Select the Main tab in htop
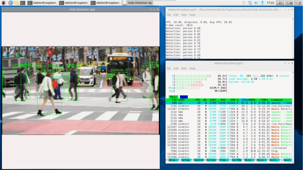The width and height of the screenshot is (303, 170). [x=173, y=97]
